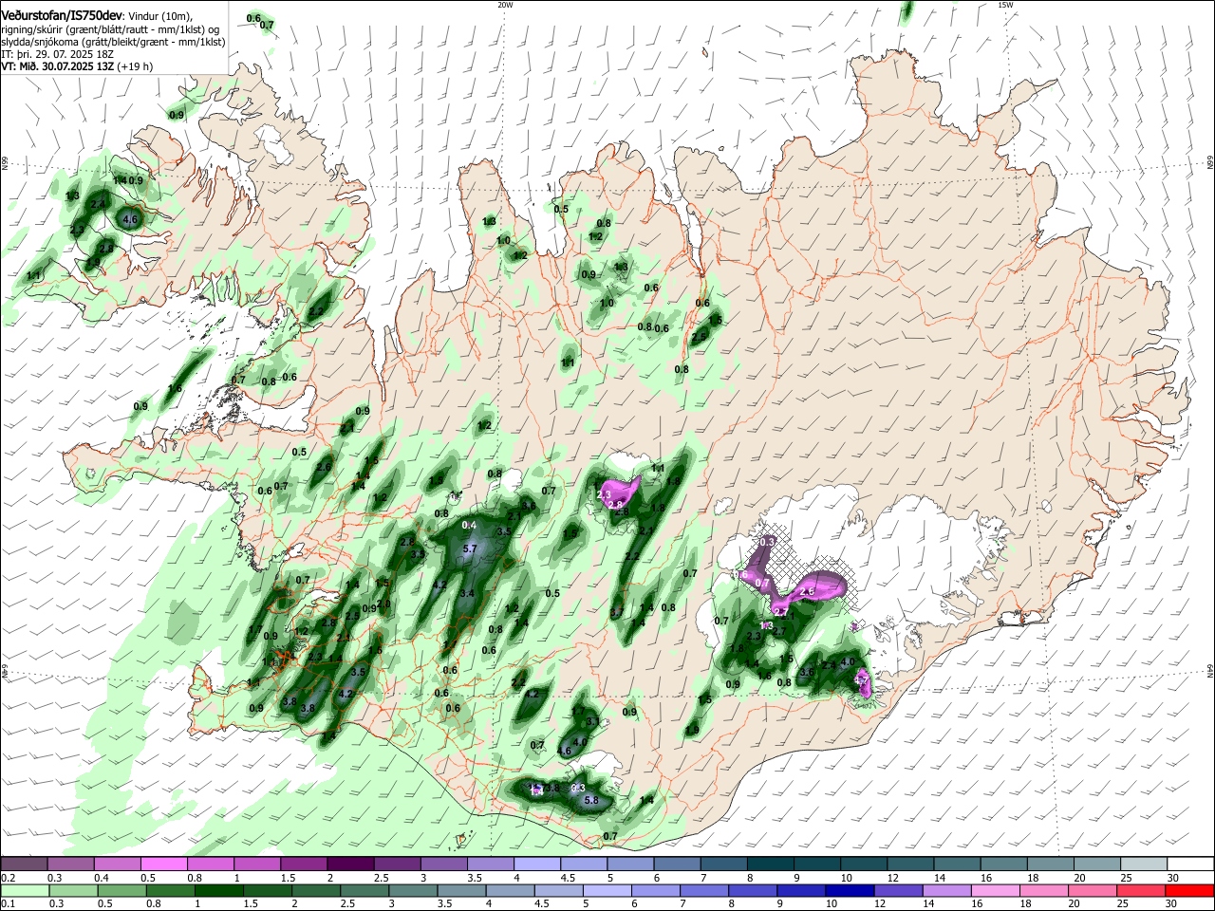
Task: Click the '3.1' precipitation value on the map
Action: tap(591, 721)
